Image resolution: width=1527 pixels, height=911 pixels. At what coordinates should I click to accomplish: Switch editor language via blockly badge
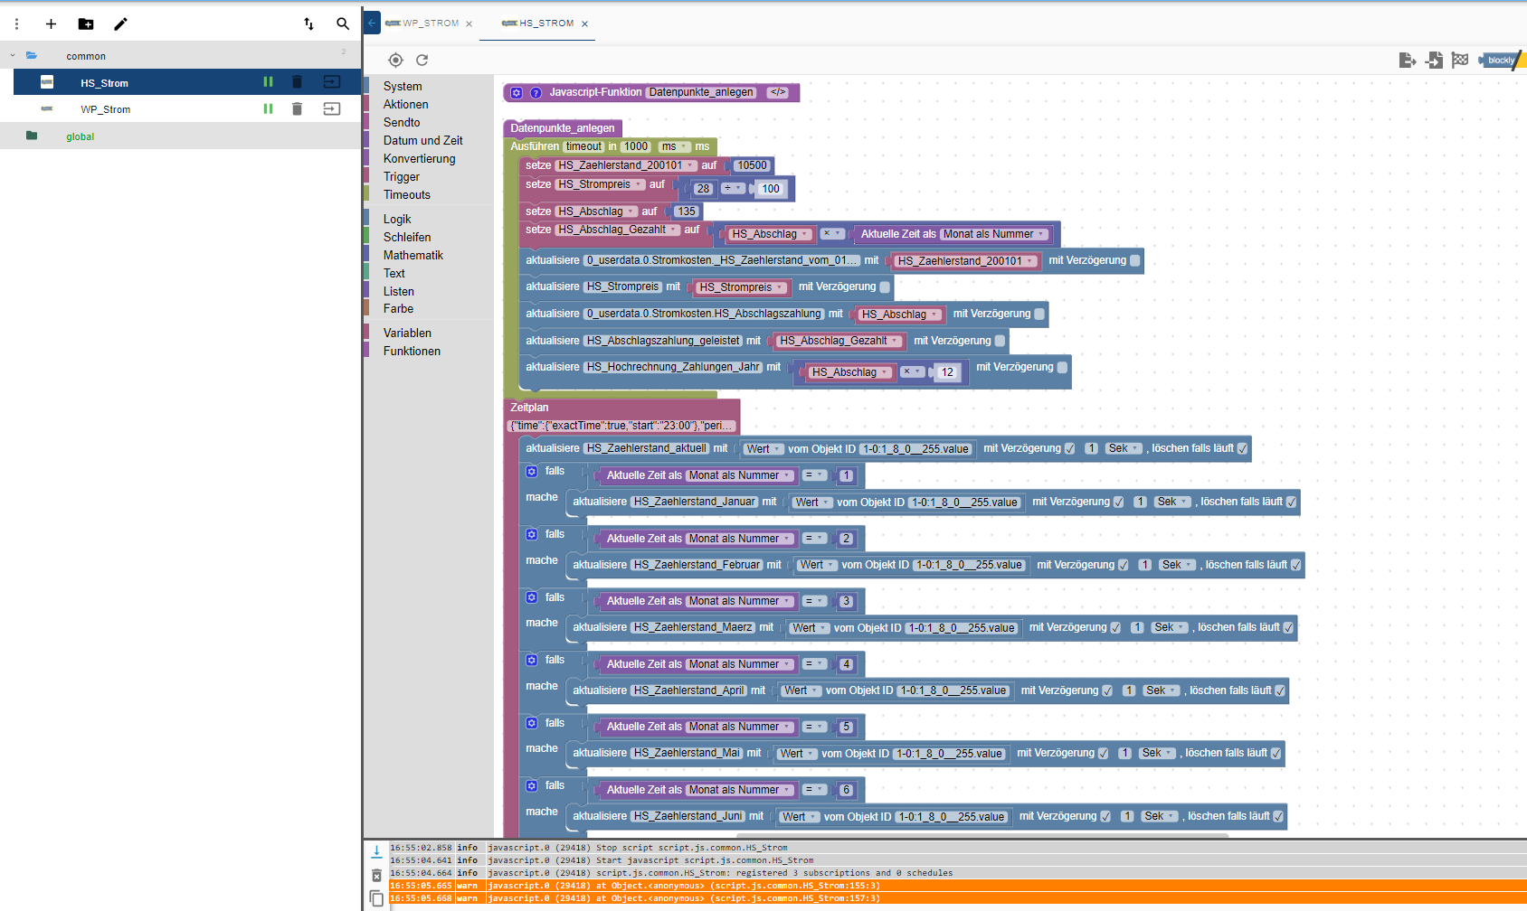pos(1502,61)
